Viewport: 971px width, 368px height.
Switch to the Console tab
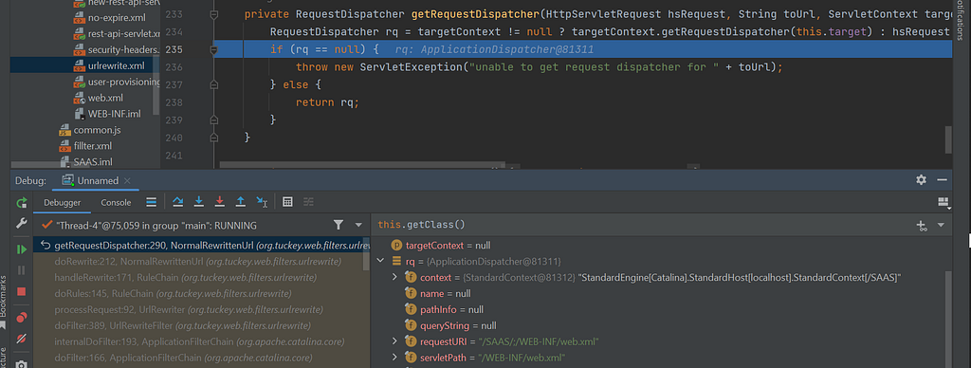click(x=116, y=202)
